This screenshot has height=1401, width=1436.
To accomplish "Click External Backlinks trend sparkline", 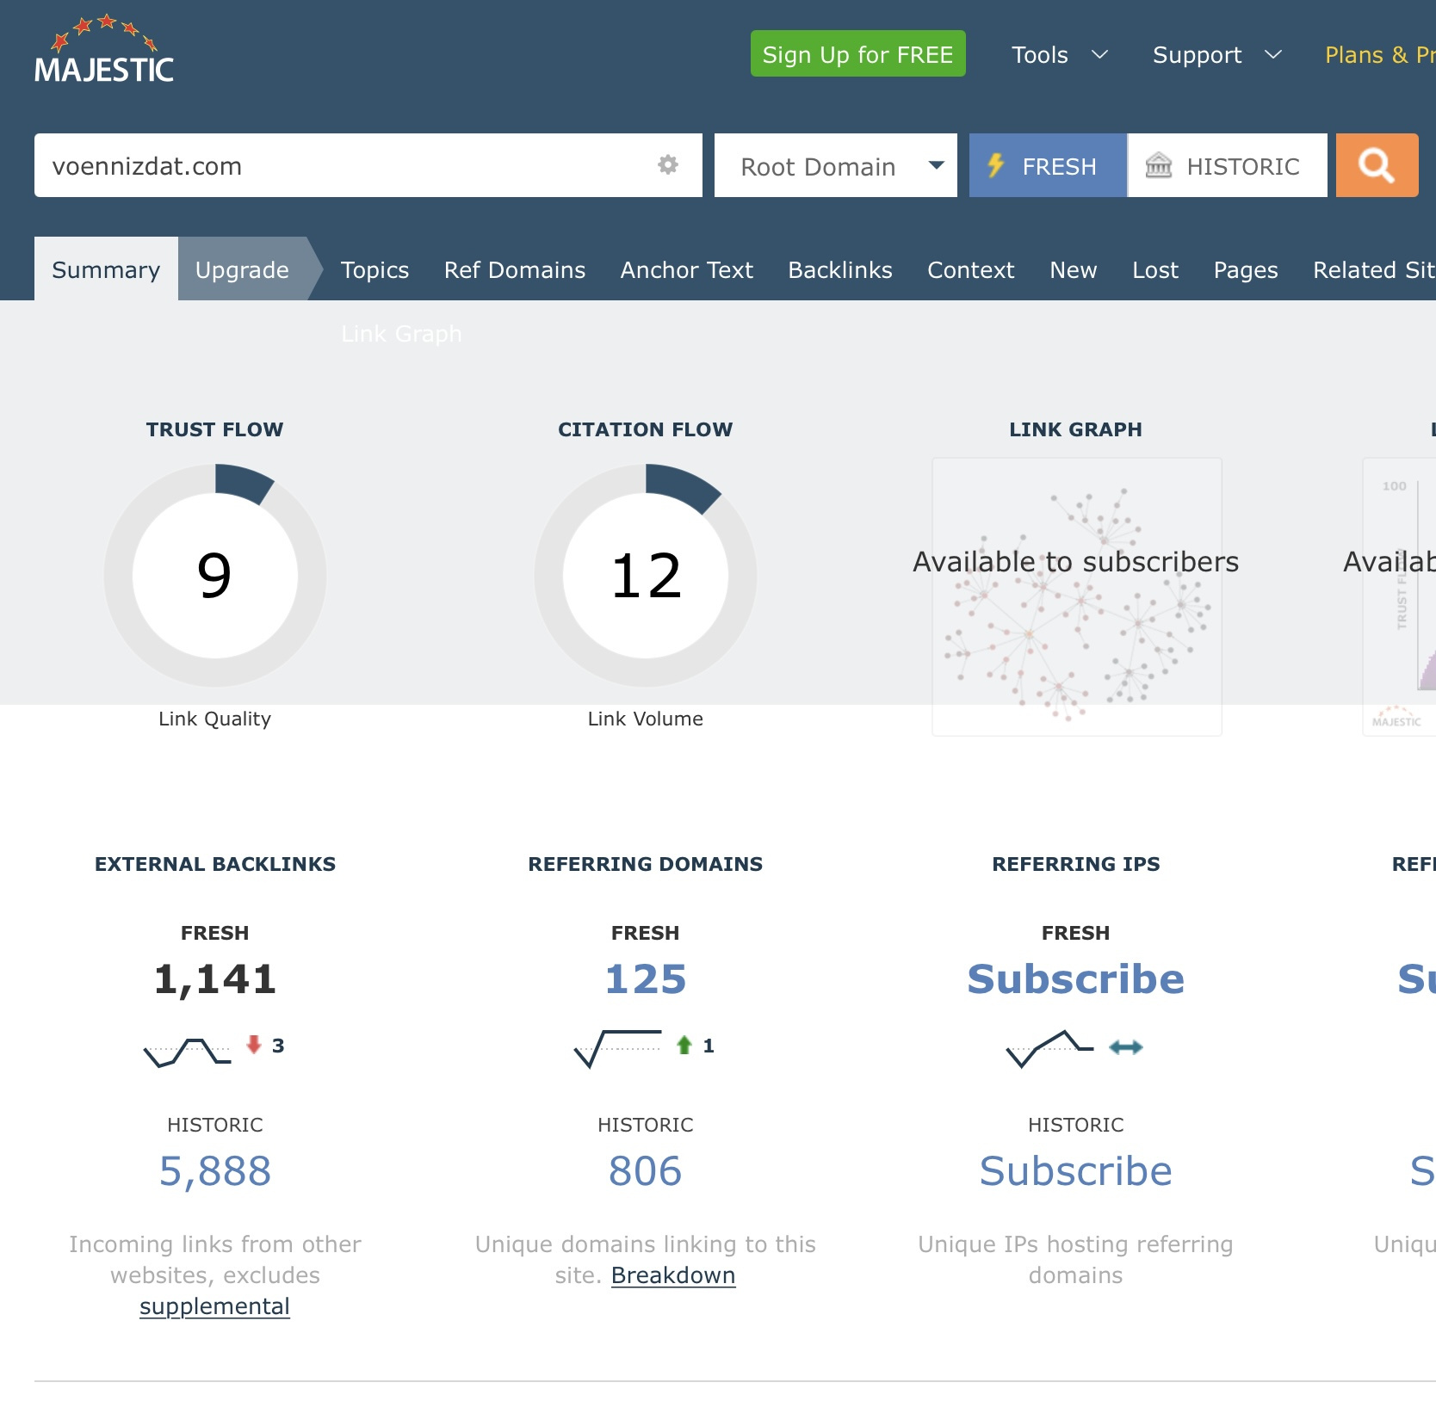I will [187, 1052].
